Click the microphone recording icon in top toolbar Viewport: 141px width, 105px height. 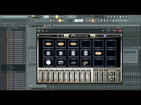[x=114, y=17]
